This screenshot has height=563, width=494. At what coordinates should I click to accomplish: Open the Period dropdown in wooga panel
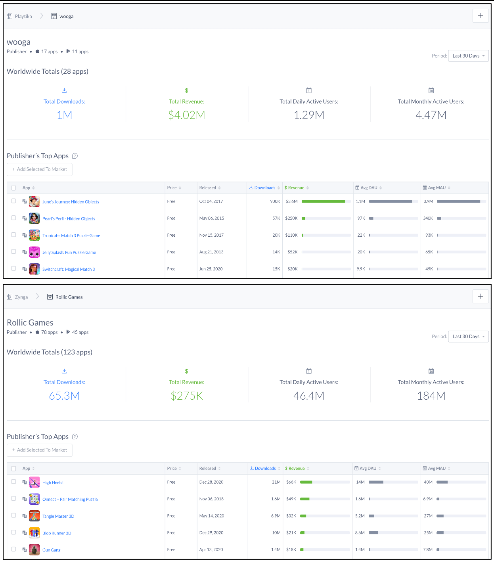pyautogui.click(x=468, y=56)
